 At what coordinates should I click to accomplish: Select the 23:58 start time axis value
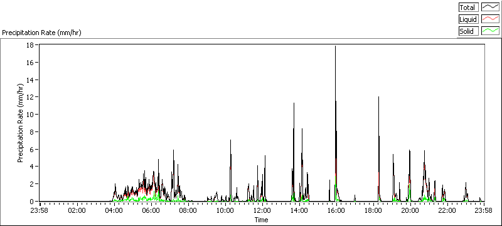tap(40, 210)
